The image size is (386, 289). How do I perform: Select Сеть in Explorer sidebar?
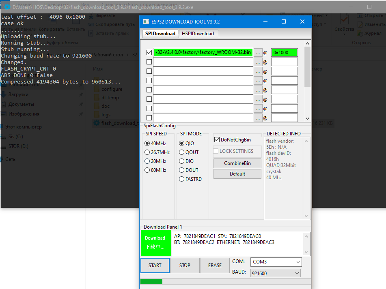pyautogui.click(x=10, y=159)
